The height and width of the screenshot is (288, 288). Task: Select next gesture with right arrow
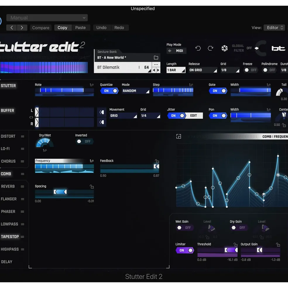tap(158, 70)
